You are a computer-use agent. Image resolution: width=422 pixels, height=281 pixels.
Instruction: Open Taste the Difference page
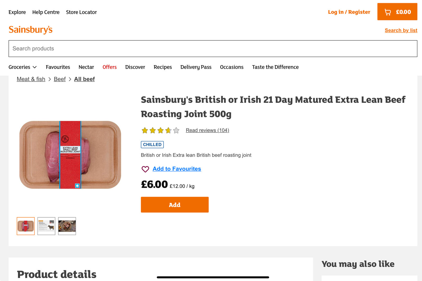[275, 67]
